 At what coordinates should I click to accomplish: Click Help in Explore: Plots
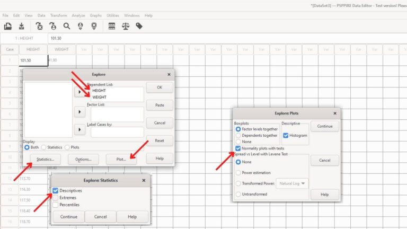(x=325, y=194)
